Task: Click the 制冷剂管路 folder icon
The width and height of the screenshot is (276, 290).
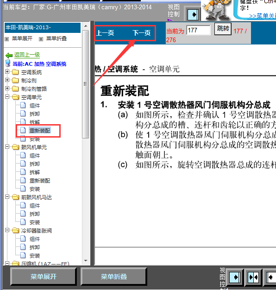Action: (15, 88)
